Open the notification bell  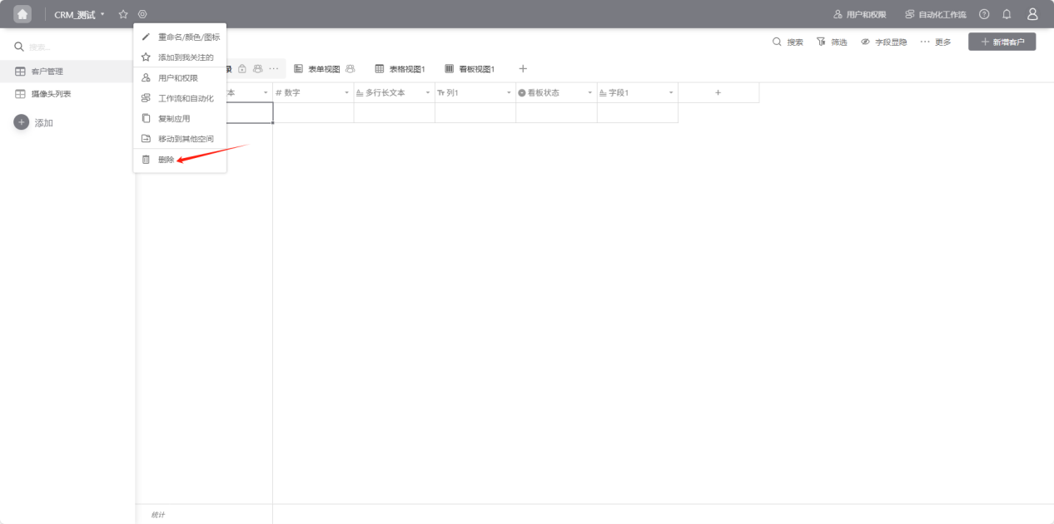(x=1007, y=14)
